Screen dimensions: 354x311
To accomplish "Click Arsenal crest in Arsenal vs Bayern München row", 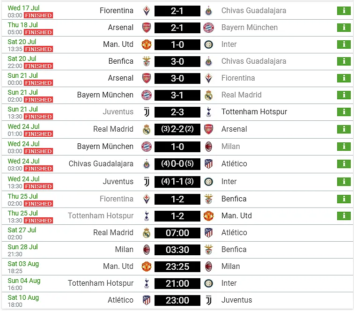I will [x=147, y=28].
